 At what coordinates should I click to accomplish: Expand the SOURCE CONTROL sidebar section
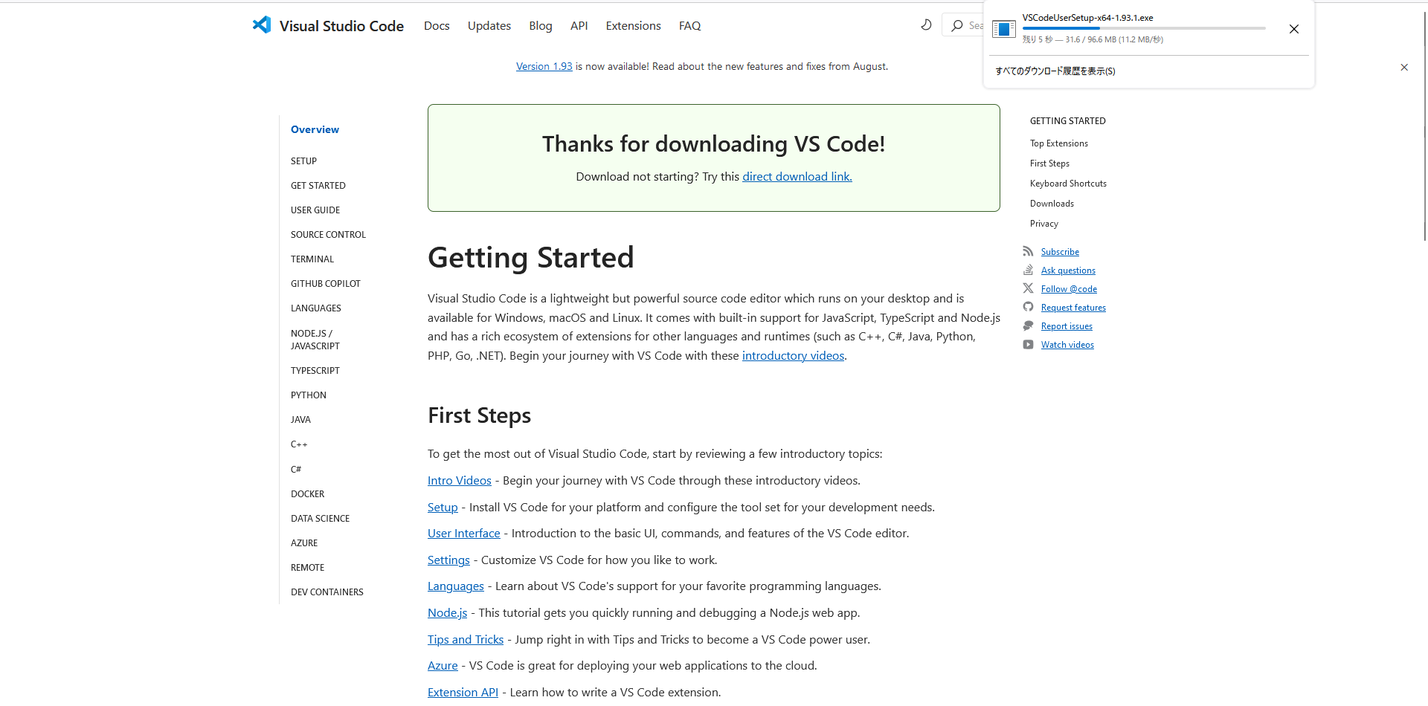pos(328,234)
